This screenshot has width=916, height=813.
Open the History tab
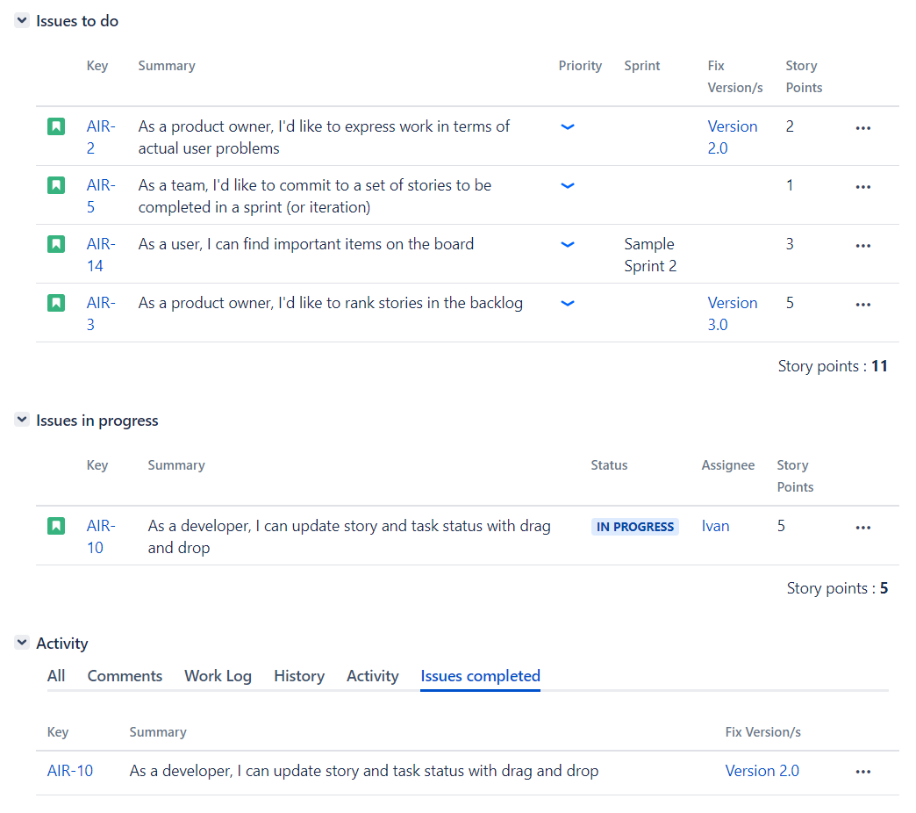[298, 676]
